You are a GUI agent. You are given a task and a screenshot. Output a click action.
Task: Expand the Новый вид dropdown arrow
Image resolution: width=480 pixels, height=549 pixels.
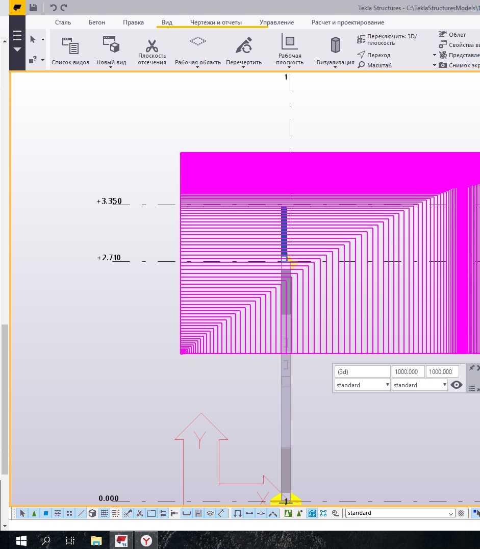coord(111,68)
